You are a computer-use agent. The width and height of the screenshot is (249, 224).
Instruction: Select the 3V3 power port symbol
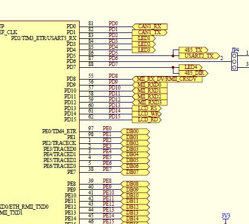(x=226, y=218)
